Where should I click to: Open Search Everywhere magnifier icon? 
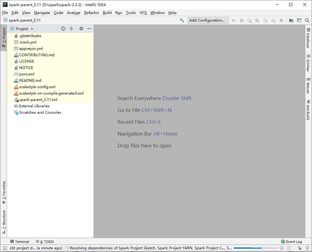307,20
